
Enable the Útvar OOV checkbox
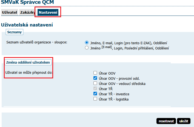pyautogui.click(x=95, y=73)
